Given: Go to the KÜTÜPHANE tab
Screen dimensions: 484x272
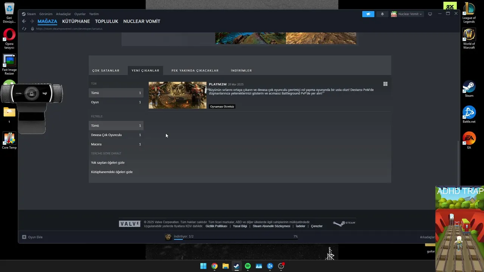Looking at the screenshot, I should pyautogui.click(x=76, y=22).
